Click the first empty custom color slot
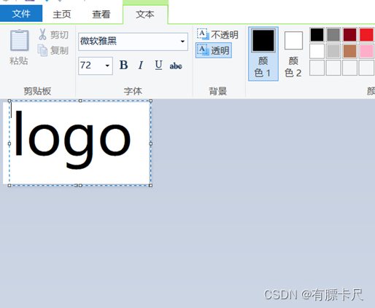This screenshot has height=308, width=375. click(317, 68)
